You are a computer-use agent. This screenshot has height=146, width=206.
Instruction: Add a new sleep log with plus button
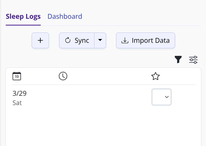click(x=40, y=40)
